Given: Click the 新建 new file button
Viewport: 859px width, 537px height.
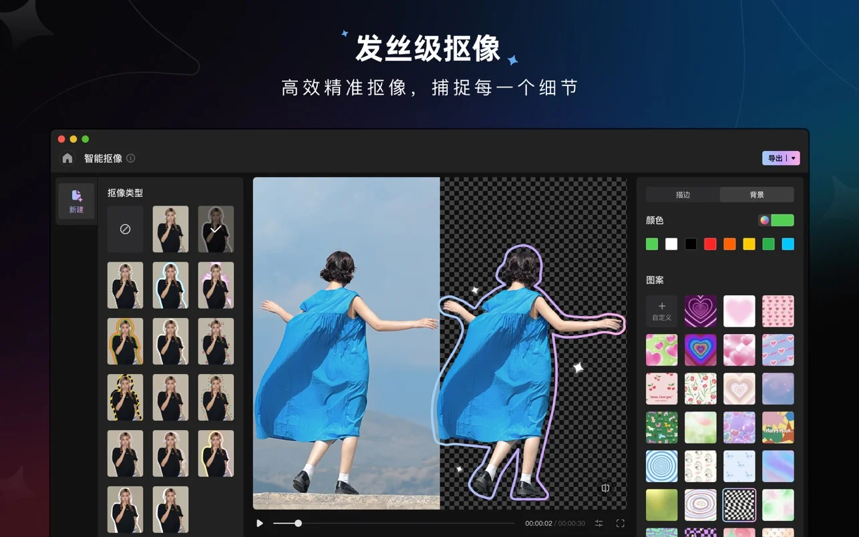Looking at the screenshot, I should (x=76, y=201).
